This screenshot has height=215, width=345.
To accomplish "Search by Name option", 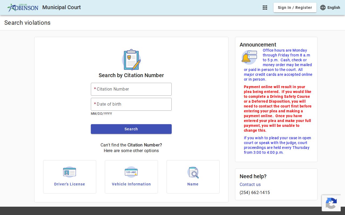I will click(193, 177).
